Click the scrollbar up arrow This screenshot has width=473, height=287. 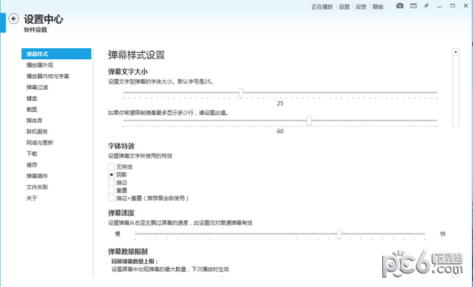point(456,52)
